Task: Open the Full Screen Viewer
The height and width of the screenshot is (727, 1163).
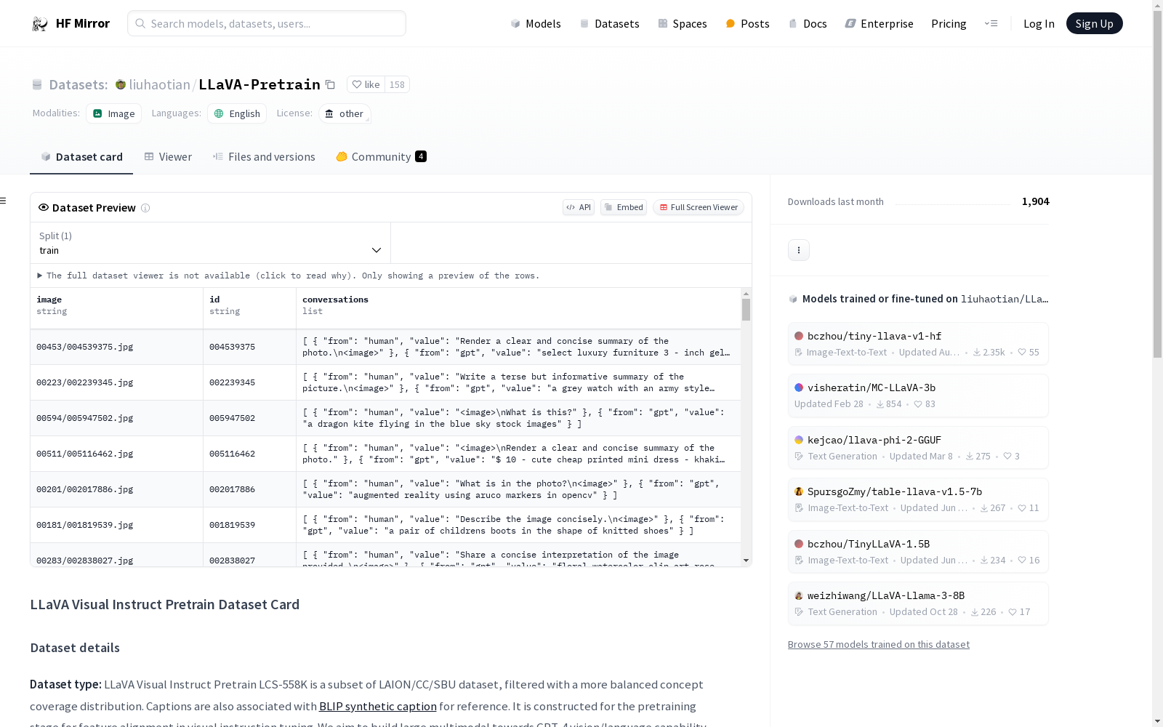Action: (x=698, y=207)
